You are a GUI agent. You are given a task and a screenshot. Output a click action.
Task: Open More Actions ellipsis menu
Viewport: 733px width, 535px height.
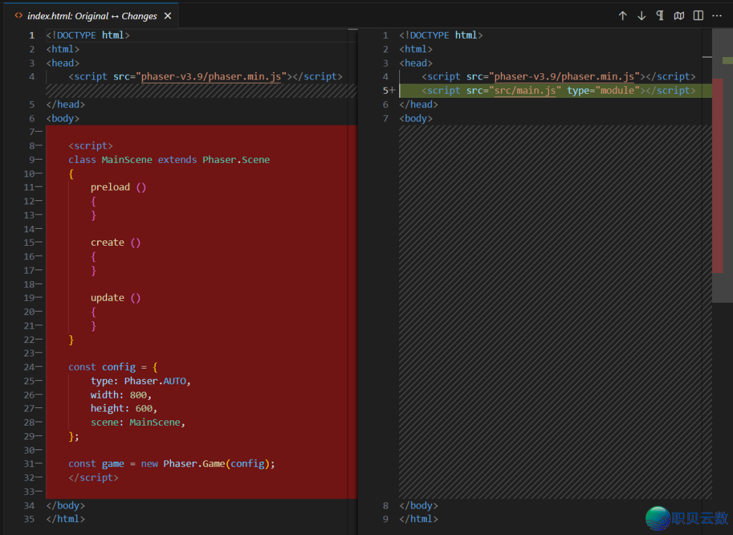pyautogui.click(x=717, y=16)
